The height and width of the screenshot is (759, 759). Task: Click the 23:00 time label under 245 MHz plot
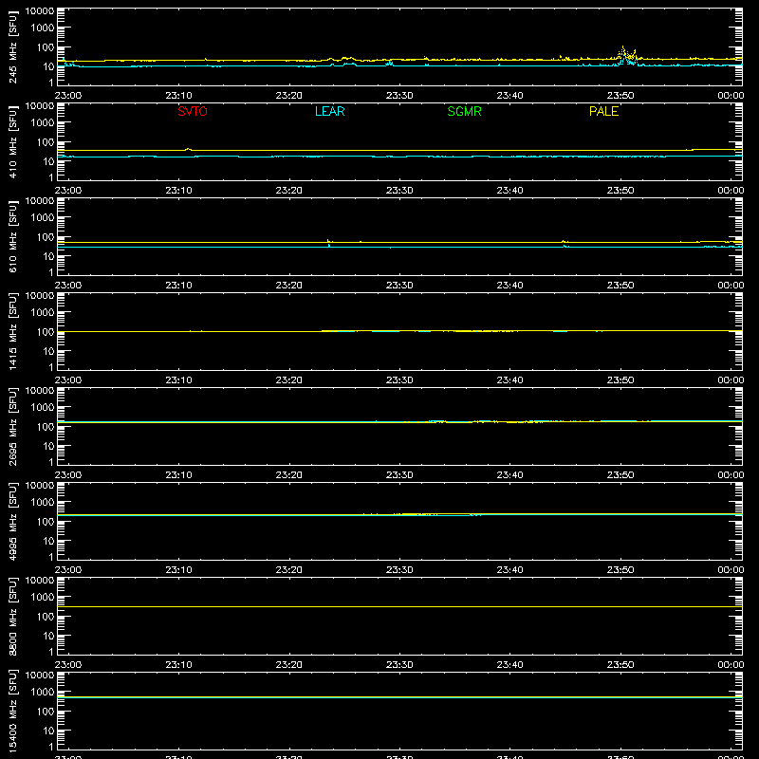pos(68,96)
